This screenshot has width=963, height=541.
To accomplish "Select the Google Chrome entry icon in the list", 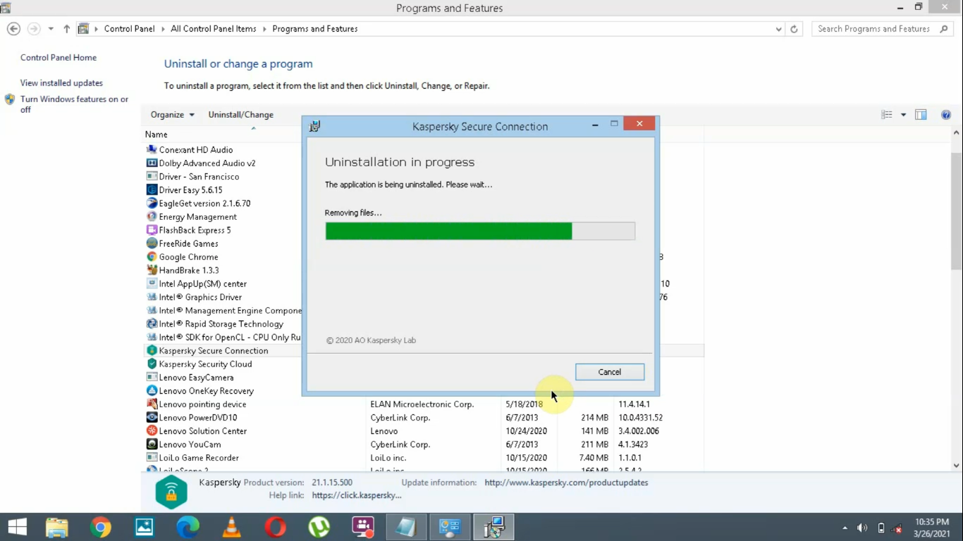I will [150, 256].
